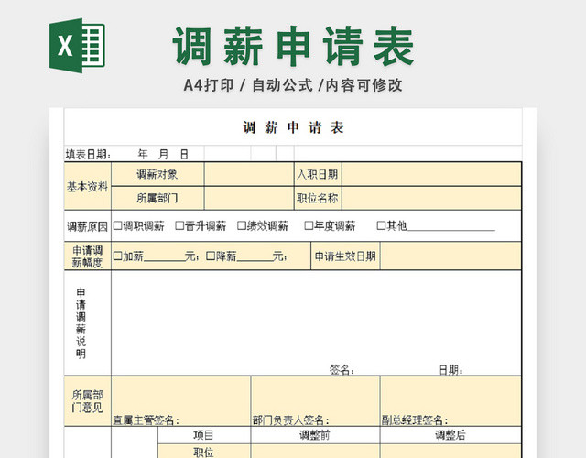586x458 pixels.
Task: Check the 晋升调薪 checkbox
Action: 179,225
